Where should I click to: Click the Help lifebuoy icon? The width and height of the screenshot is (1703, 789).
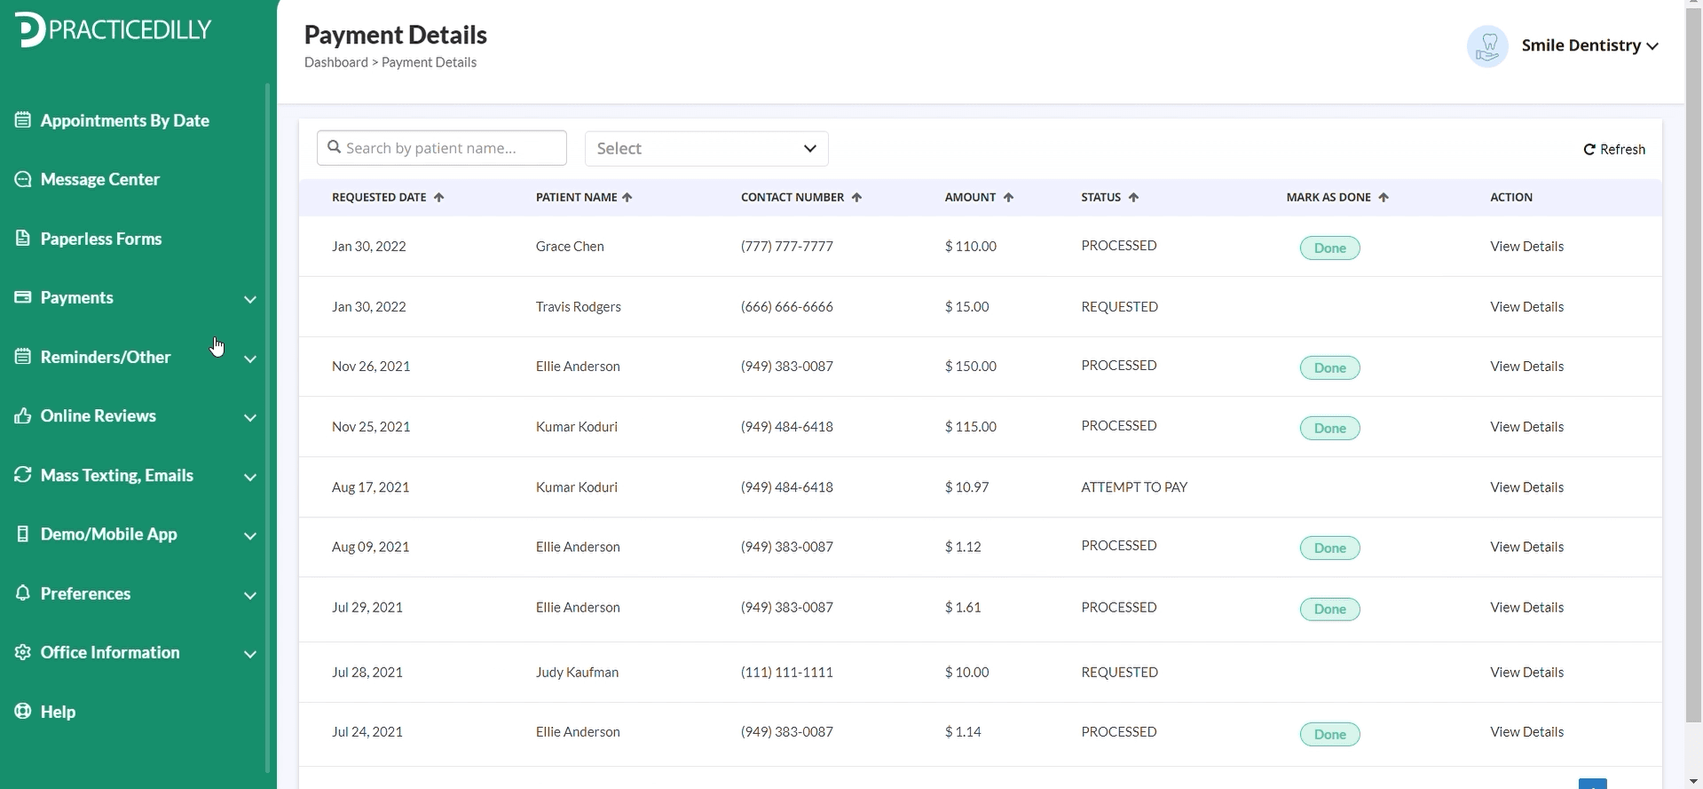23,712
